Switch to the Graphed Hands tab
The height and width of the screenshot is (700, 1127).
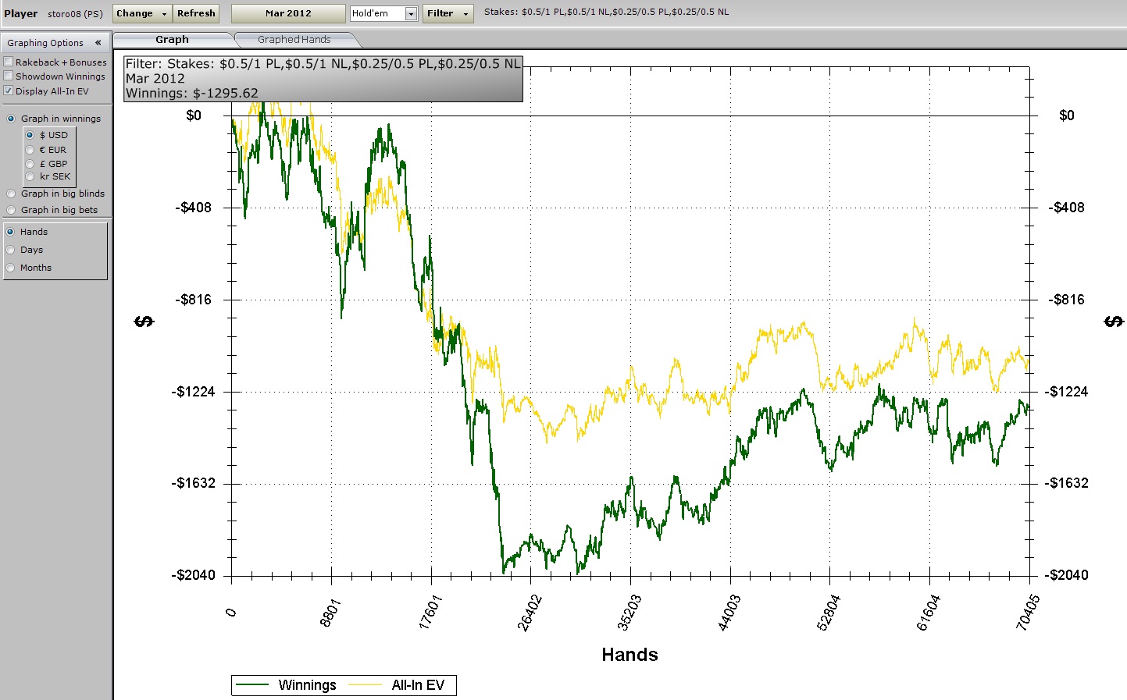click(x=294, y=40)
